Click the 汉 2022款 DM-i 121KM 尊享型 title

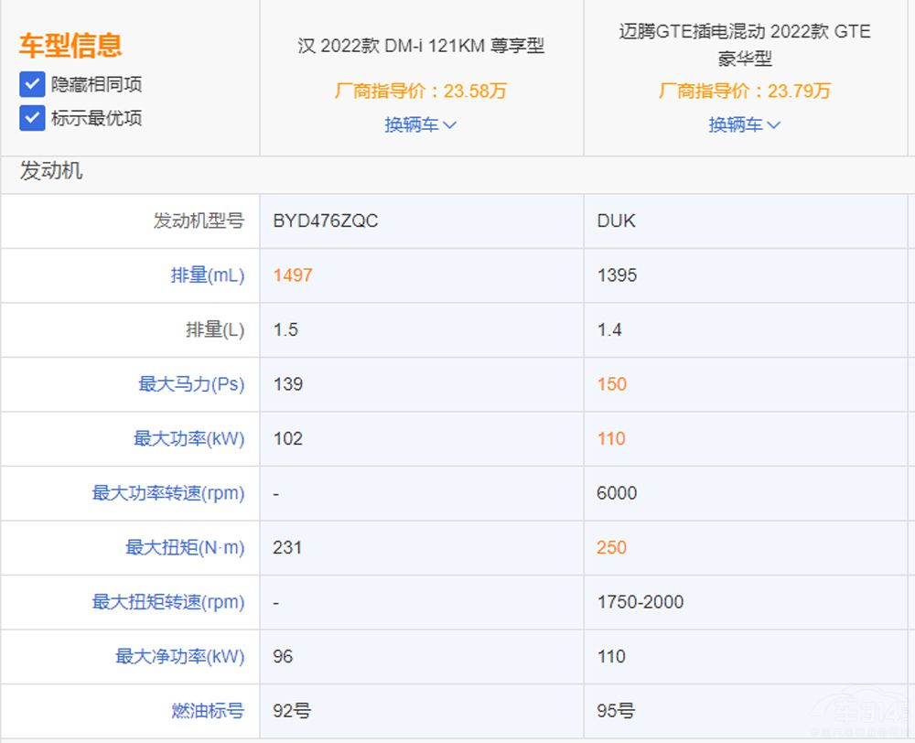pos(421,46)
